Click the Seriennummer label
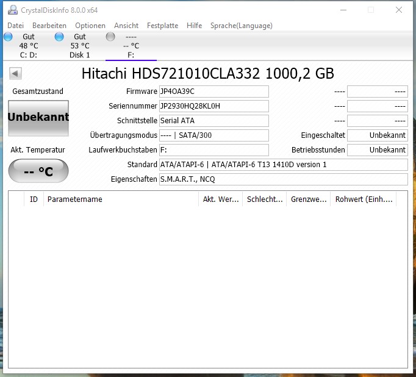 133,106
